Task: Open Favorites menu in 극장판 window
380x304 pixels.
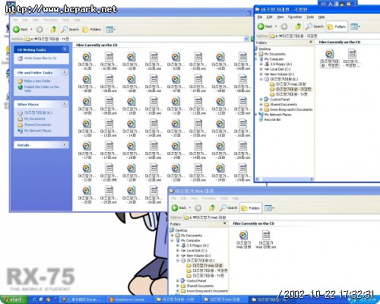Action: (x=295, y=17)
